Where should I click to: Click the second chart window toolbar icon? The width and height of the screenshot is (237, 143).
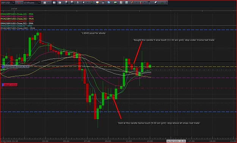point(60,3)
